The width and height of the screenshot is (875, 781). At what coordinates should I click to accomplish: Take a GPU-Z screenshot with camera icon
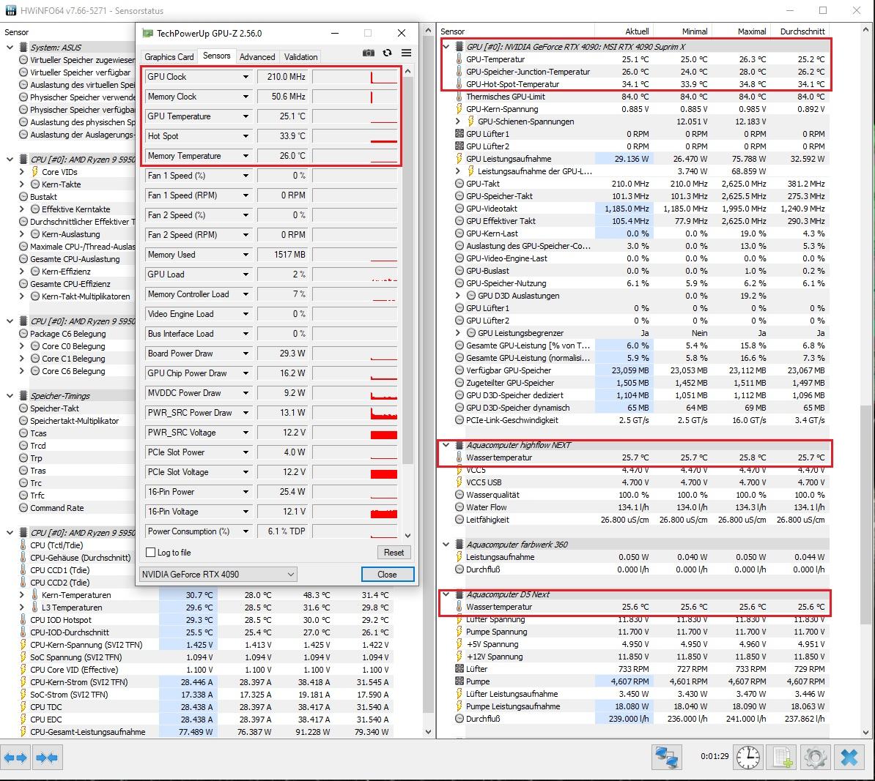369,53
